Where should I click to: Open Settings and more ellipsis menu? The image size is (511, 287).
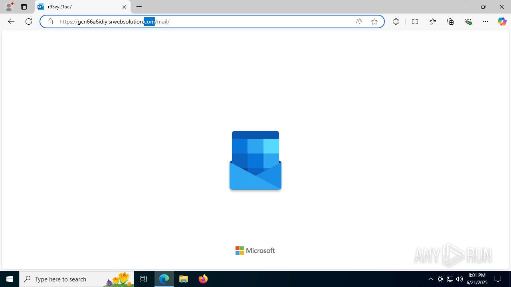(x=485, y=22)
